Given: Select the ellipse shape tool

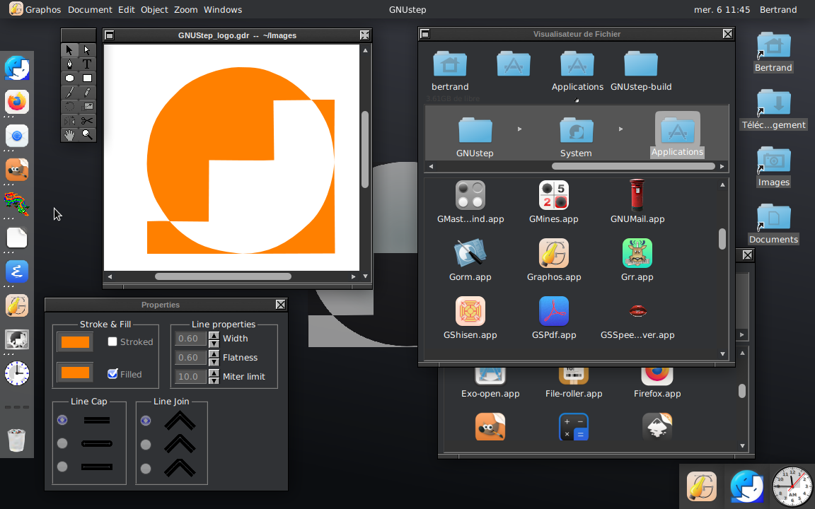Looking at the screenshot, I should (69, 78).
